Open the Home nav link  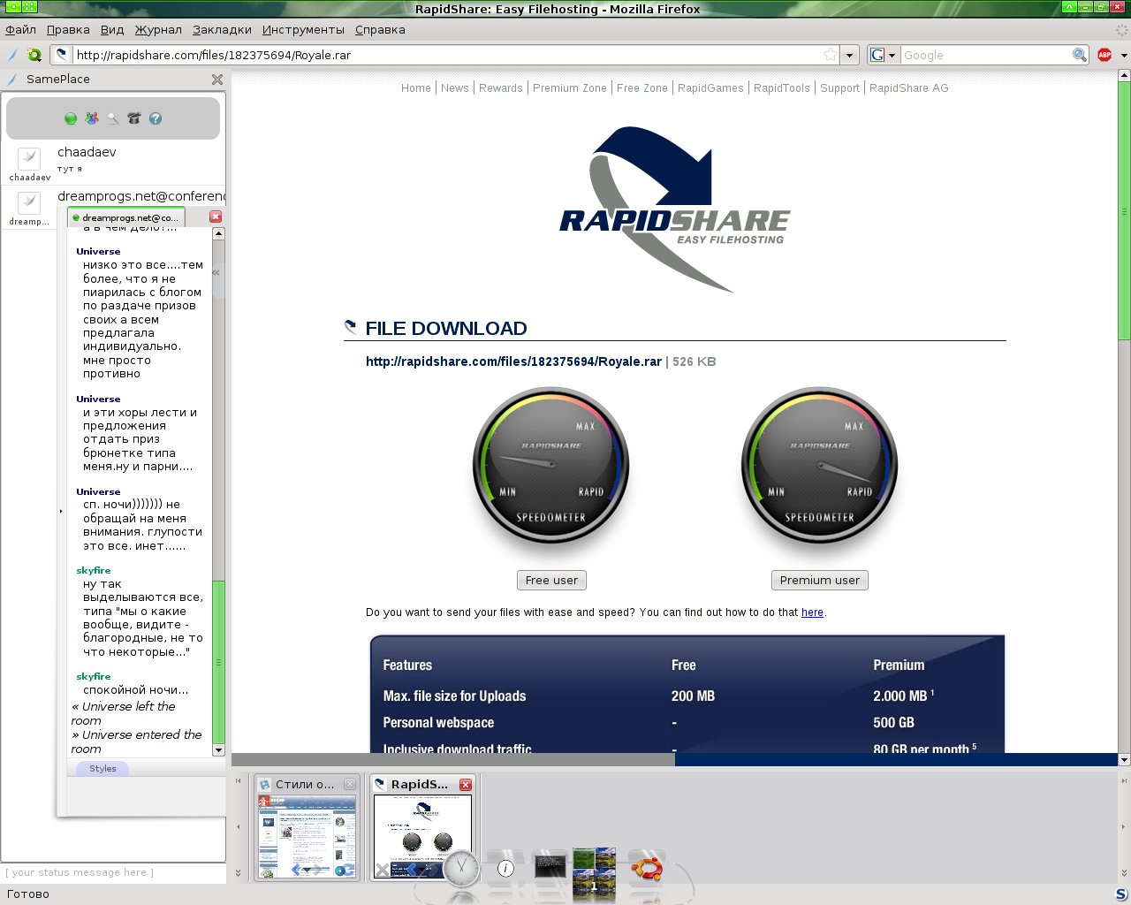pyautogui.click(x=416, y=88)
